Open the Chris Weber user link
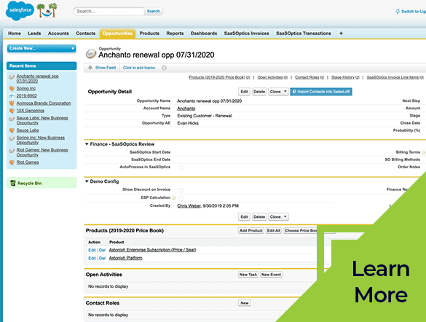The width and height of the screenshot is (426, 322). [x=189, y=206]
